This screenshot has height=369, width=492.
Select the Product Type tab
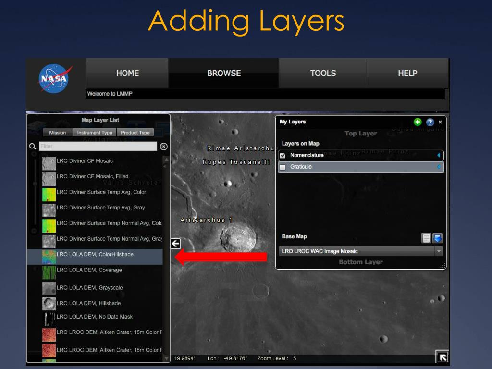135,133
